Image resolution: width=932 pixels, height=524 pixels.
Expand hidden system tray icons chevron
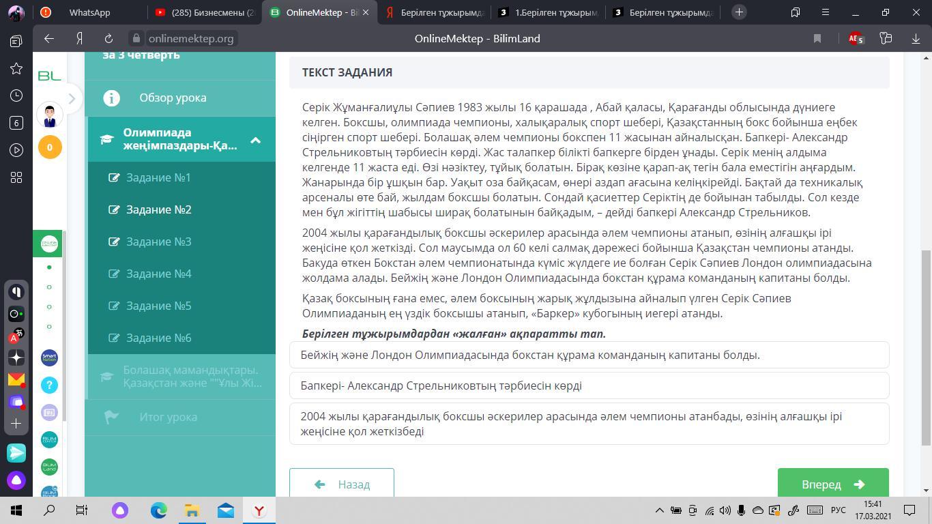659,510
